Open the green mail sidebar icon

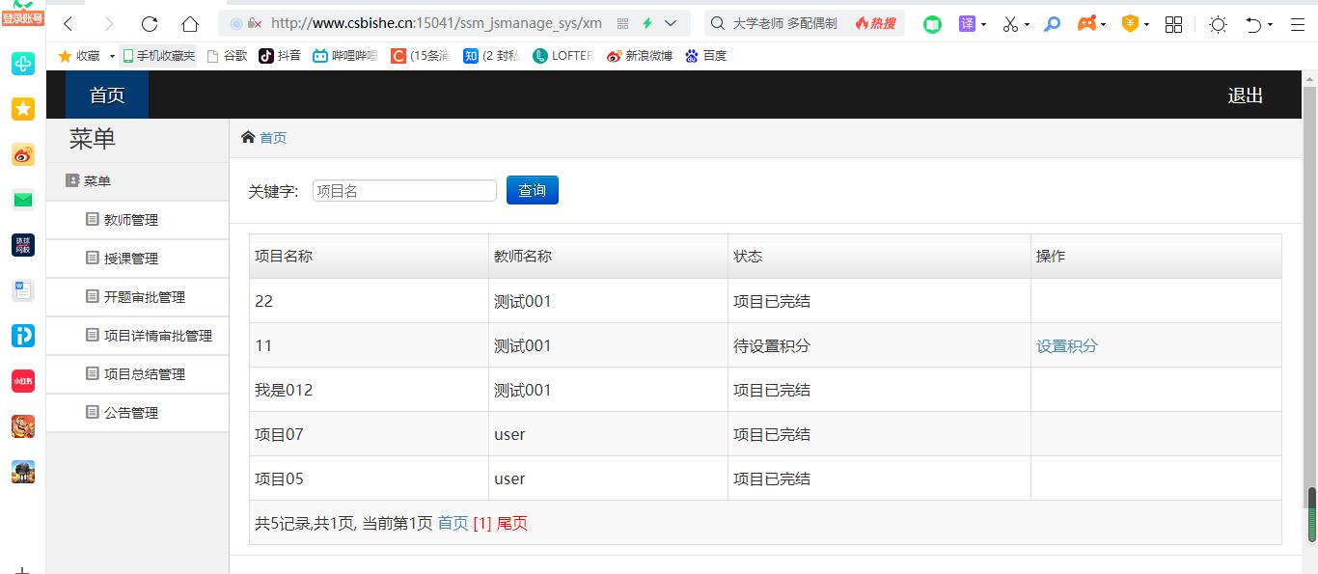pos(23,200)
